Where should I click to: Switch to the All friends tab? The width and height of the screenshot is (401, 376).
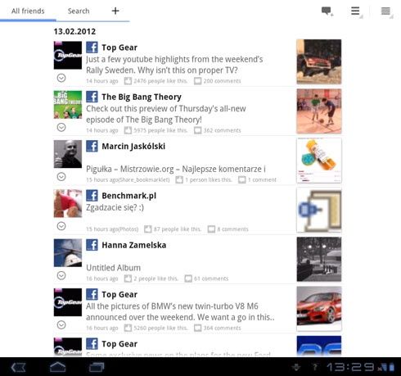[28, 11]
